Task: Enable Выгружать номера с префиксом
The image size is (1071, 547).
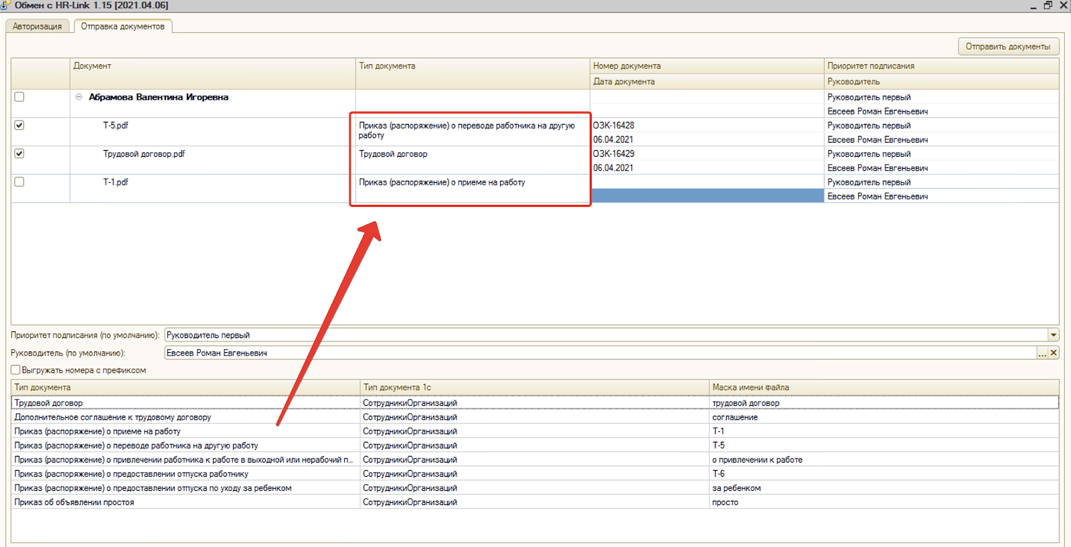Action: [x=15, y=370]
